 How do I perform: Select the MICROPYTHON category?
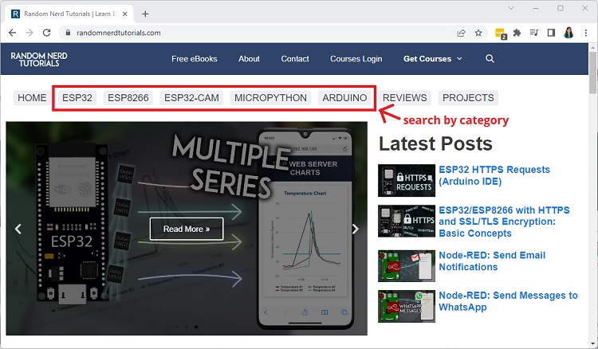tap(270, 98)
